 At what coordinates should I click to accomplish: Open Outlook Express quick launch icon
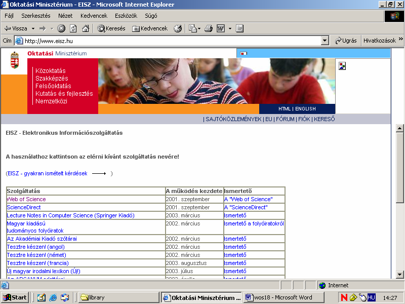tap(65, 297)
